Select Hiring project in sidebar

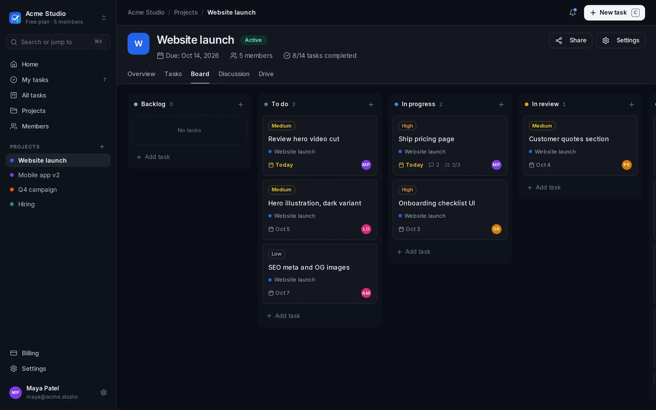pyautogui.click(x=58, y=204)
